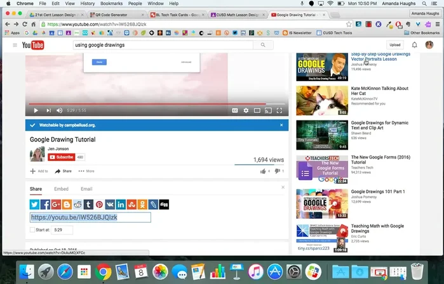The width and height of the screenshot is (444, 284).
Task: Click the thumbs up like icon
Action: tap(262, 171)
